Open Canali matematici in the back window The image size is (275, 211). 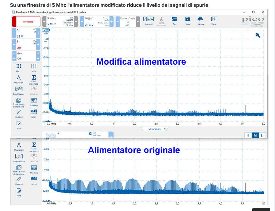point(34,147)
